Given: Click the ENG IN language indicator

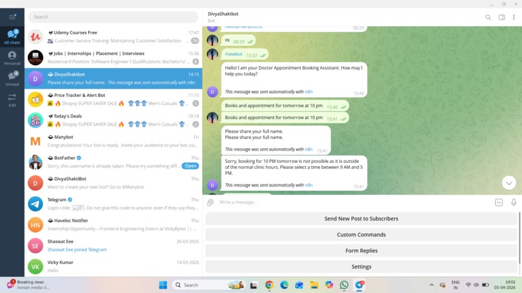Looking at the screenshot, I should tap(455, 285).
